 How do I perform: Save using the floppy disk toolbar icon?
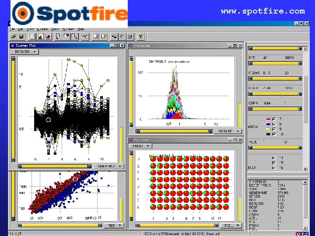coord(21,37)
